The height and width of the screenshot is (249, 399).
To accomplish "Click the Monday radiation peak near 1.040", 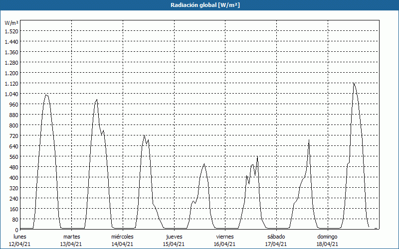I will point(46,95).
